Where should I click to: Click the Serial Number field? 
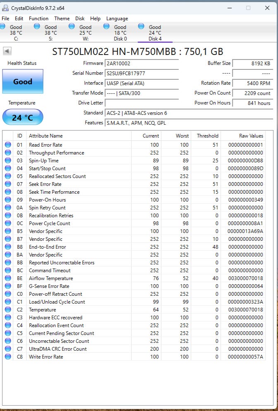[x=142, y=74]
